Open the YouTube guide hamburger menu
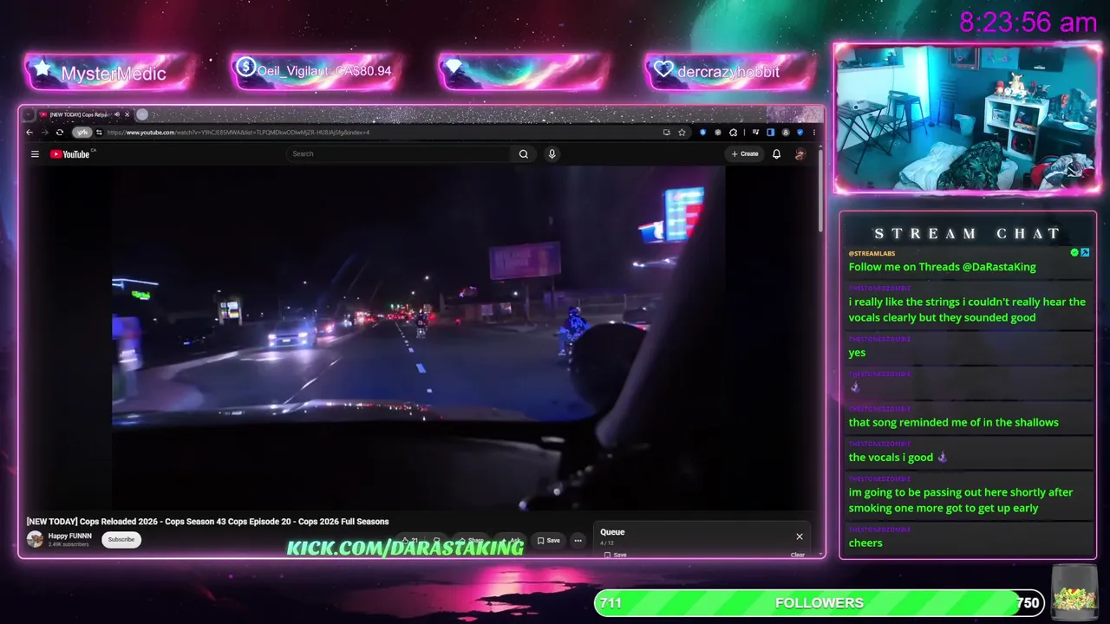 point(35,154)
